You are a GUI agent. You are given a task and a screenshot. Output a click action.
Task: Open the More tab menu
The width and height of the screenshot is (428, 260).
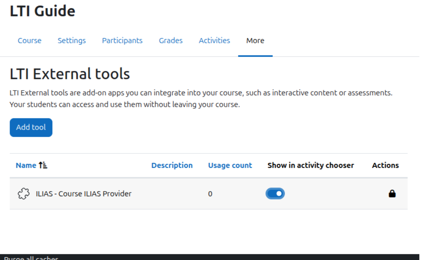pyautogui.click(x=255, y=41)
